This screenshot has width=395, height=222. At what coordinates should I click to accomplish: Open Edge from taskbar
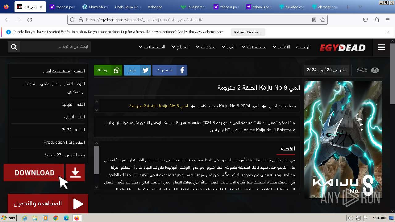click(x=66, y=218)
